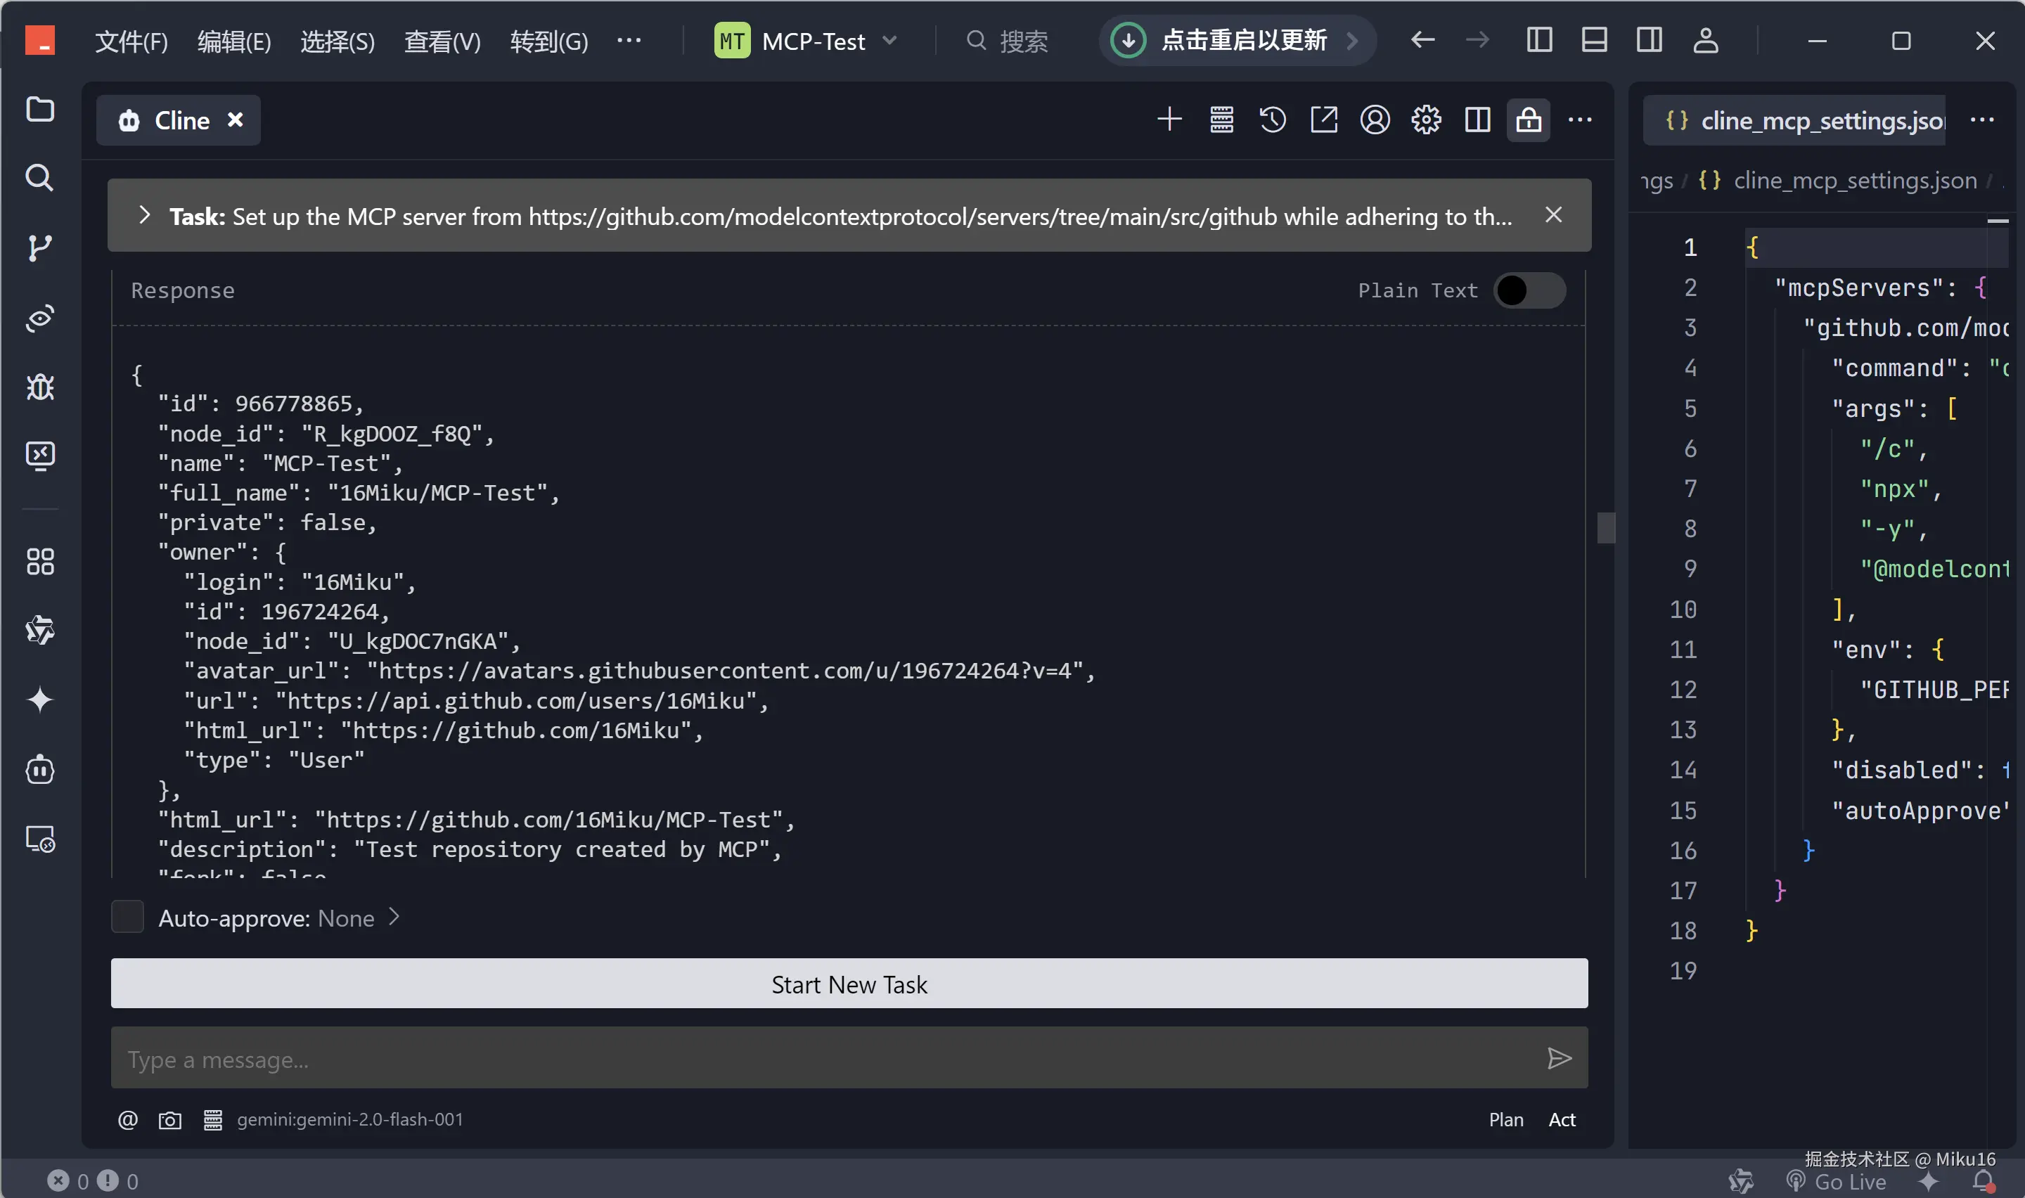Click the @ add context icon

pyautogui.click(x=127, y=1120)
